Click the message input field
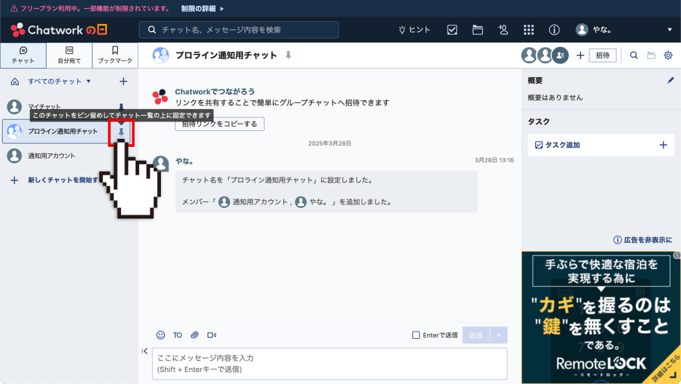Image resolution: width=681 pixels, height=384 pixels. click(x=329, y=363)
